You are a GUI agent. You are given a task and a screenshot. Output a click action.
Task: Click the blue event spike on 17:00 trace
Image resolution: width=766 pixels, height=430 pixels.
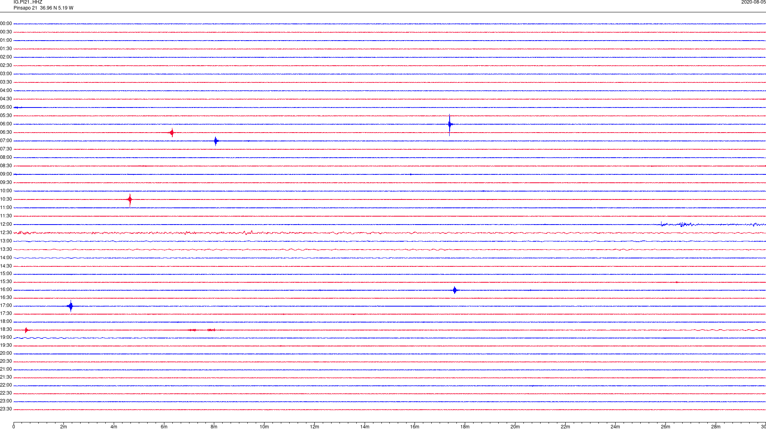(71, 306)
